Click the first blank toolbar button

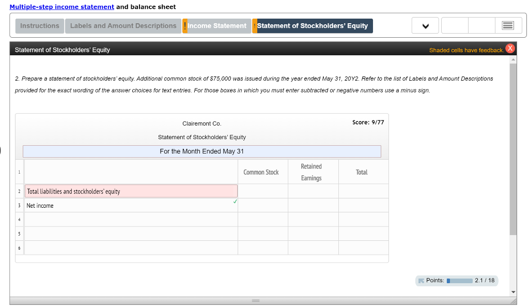[455, 26]
